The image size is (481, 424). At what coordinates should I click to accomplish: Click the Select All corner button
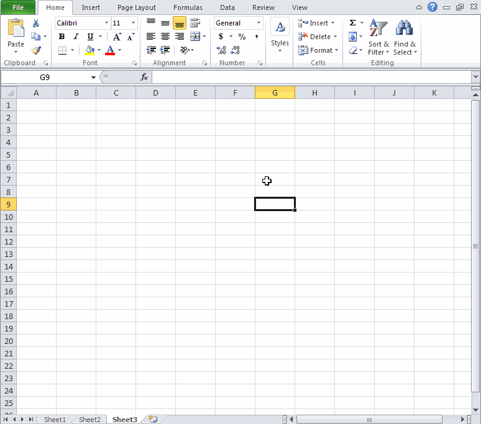pyautogui.click(x=9, y=93)
